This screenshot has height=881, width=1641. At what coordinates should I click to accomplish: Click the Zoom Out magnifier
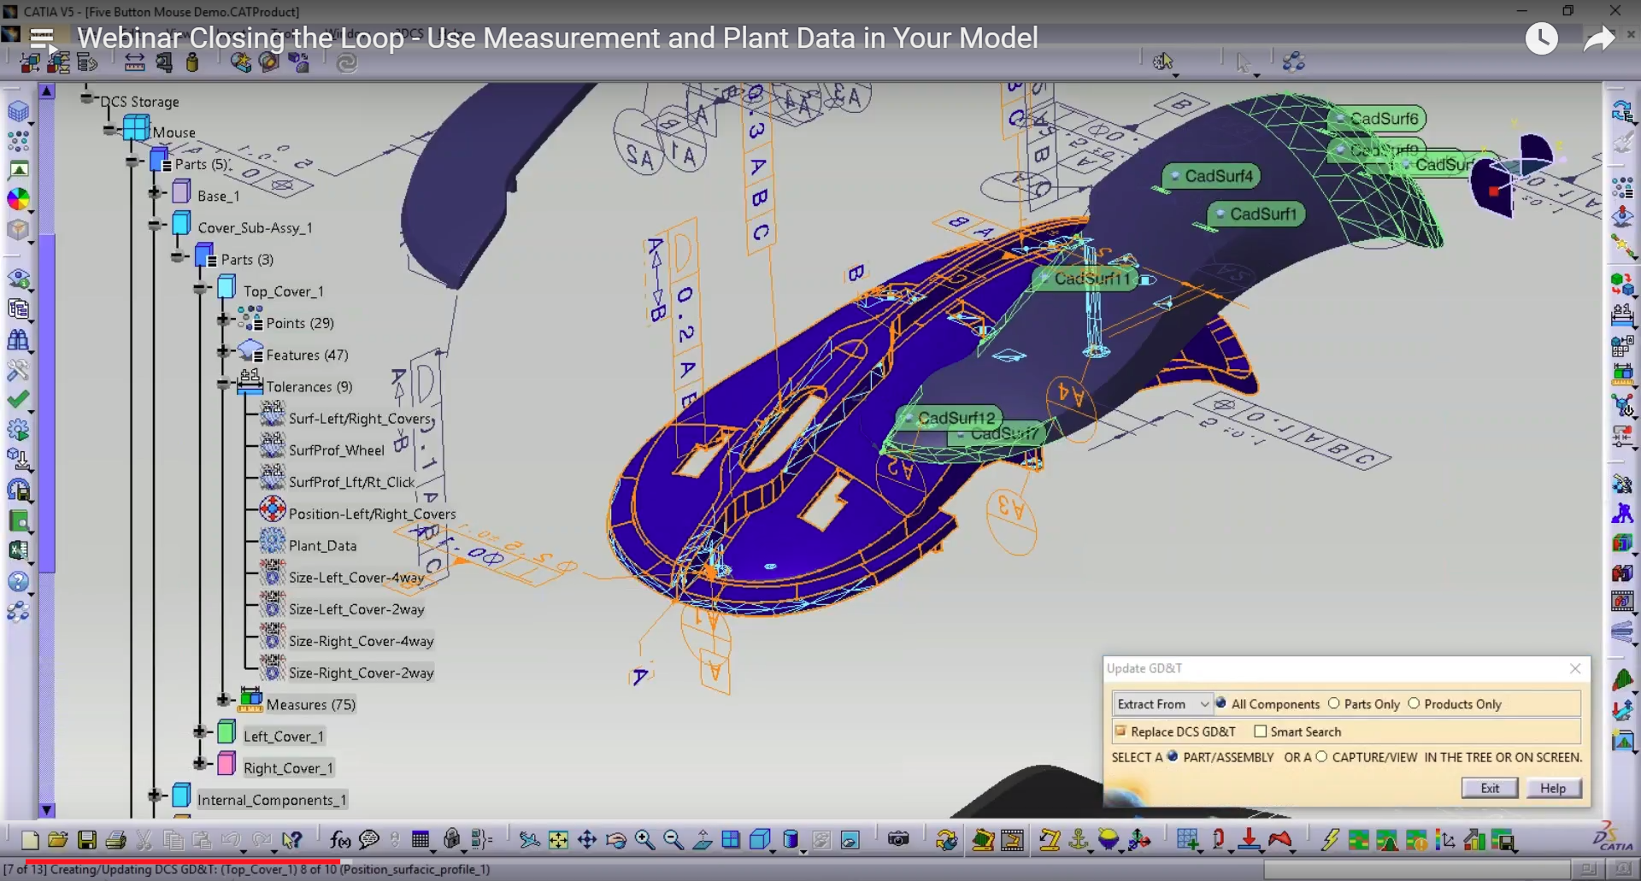(x=673, y=840)
